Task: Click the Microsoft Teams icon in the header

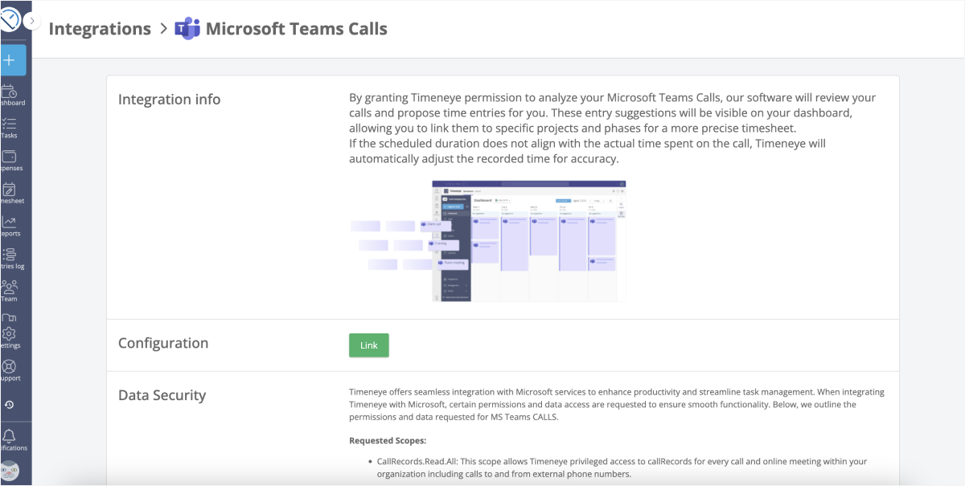Action: tap(187, 28)
